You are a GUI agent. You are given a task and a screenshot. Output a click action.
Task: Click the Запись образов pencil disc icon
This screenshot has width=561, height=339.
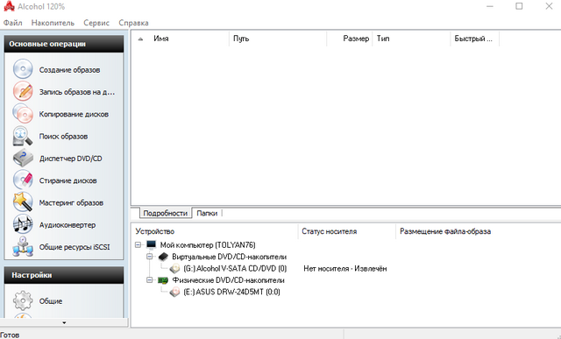click(x=23, y=91)
